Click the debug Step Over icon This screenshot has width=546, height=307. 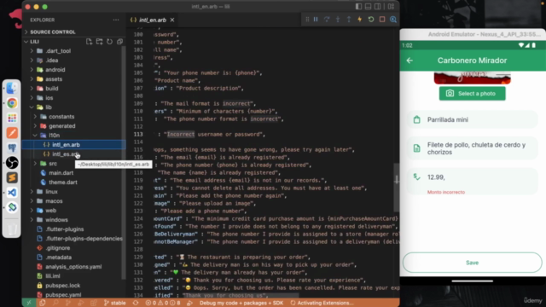tap(327, 20)
